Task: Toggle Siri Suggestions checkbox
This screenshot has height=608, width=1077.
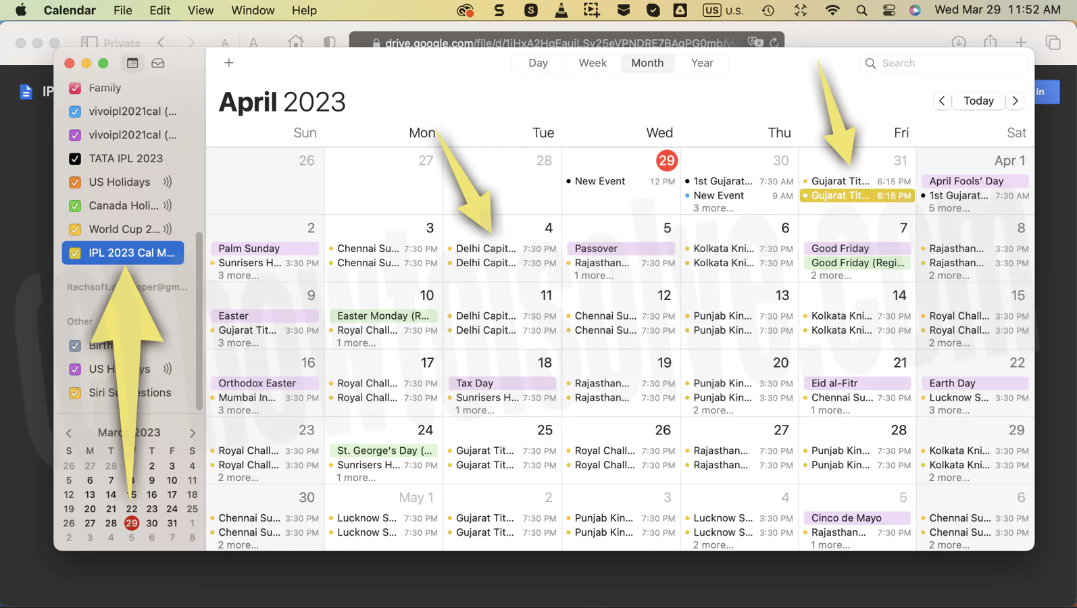Action: pyautogui.click(x=75, y=392)
